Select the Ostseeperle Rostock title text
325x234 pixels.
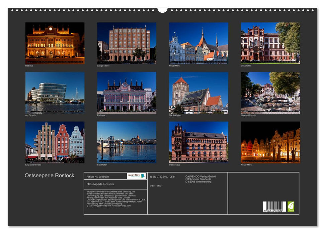[x=50, y=174]
